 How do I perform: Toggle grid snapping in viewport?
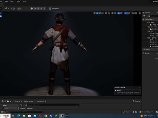click(112, 13)
